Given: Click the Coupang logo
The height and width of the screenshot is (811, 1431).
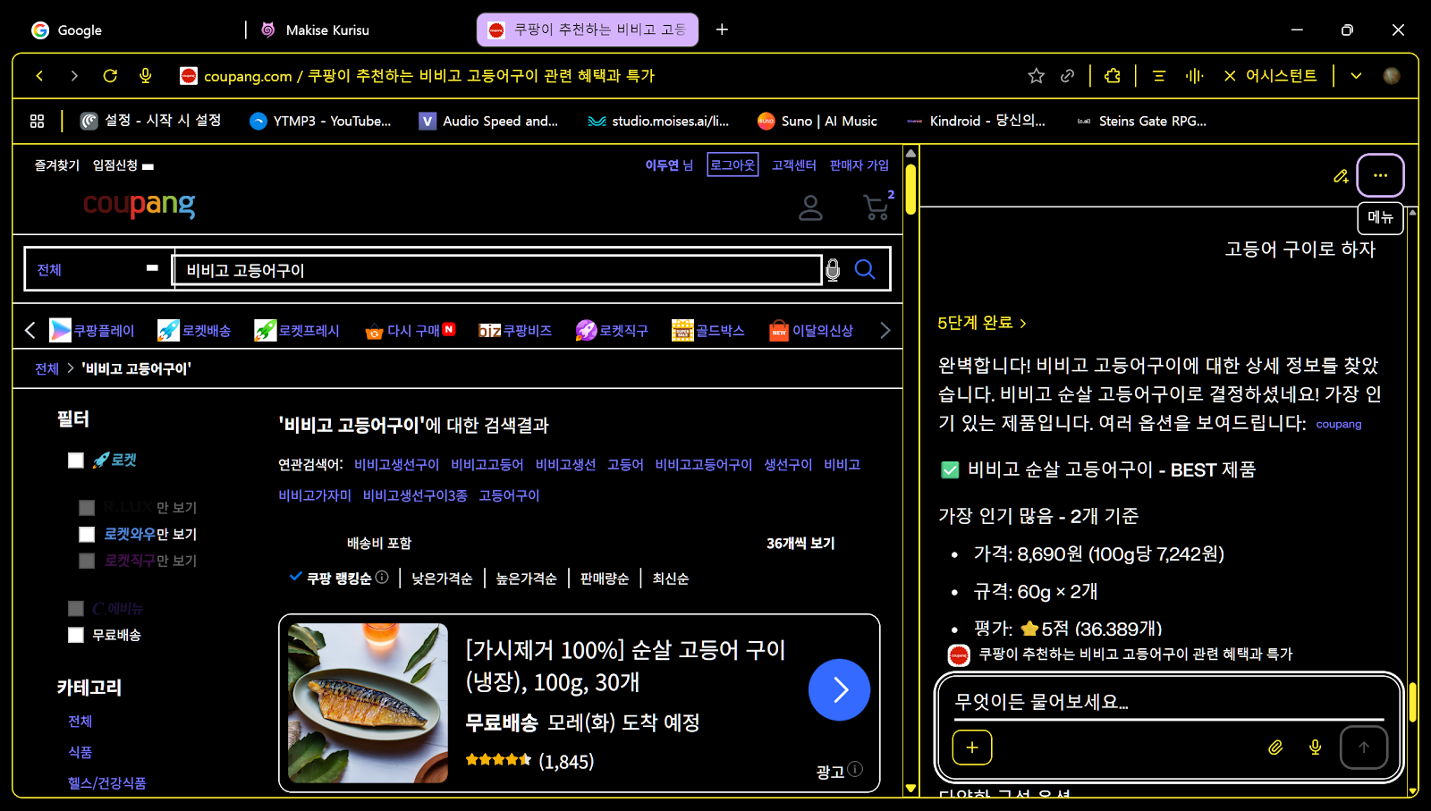Looking at the screenshot, I should pos(139,205).
